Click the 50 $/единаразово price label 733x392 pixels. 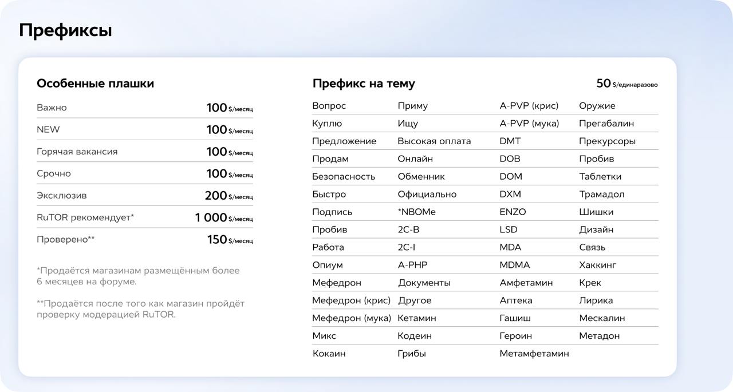[626, 84]
